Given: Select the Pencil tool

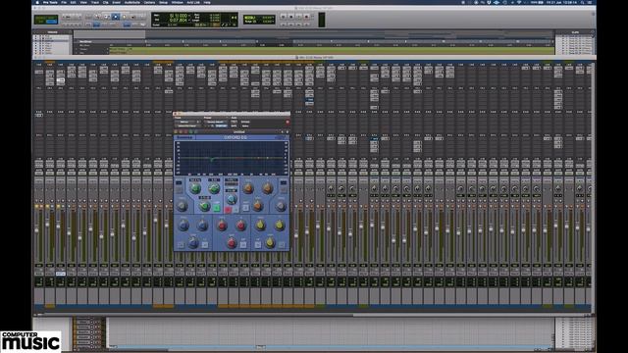Looking at the screenshot, I should 142,17.
